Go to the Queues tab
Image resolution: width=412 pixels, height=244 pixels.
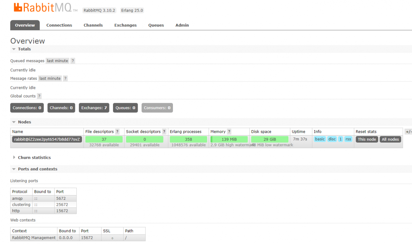(156, 25)
